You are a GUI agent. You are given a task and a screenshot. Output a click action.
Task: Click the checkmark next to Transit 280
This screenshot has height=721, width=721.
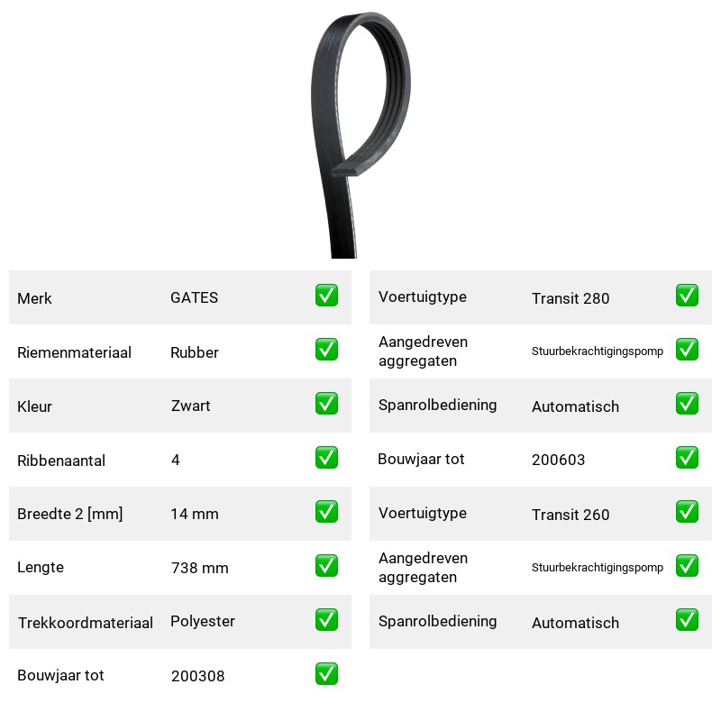pyautogui.click(x=687, y=296)
